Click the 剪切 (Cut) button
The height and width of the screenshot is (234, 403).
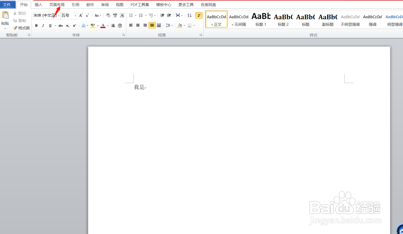(20, 13)
